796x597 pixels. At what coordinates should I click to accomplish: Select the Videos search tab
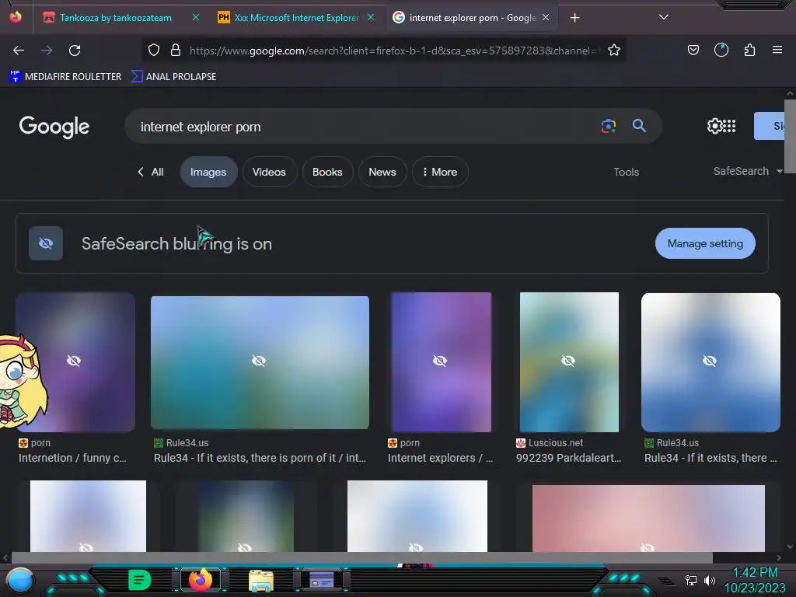[269, 172]
